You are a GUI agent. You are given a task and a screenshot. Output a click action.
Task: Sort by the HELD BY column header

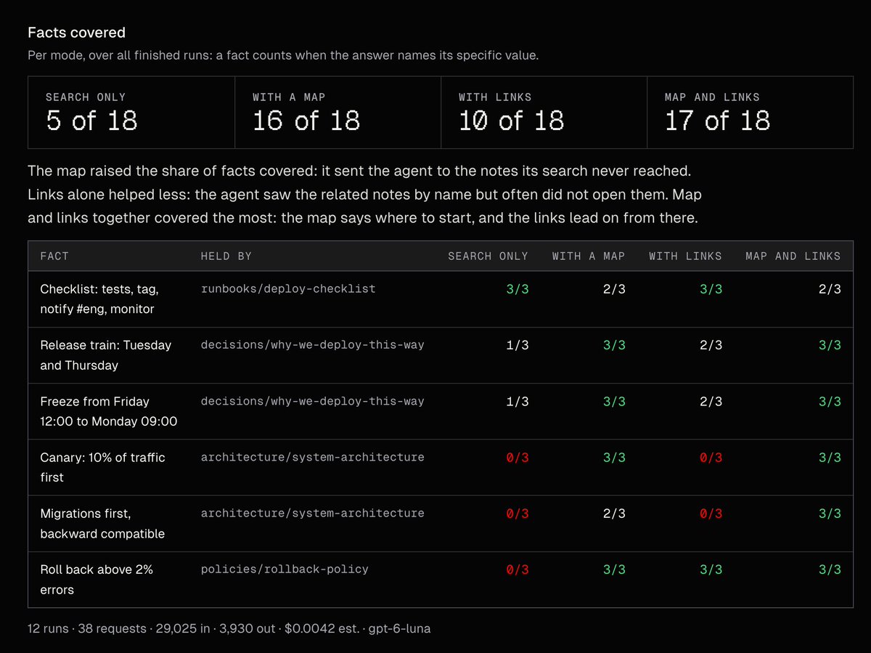pyautogui.click(x=226, y=256)
